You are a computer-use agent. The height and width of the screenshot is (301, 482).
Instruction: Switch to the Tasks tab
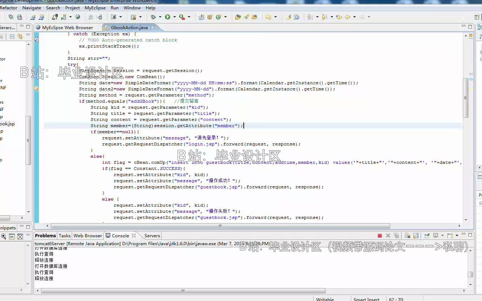pos(65,235)
